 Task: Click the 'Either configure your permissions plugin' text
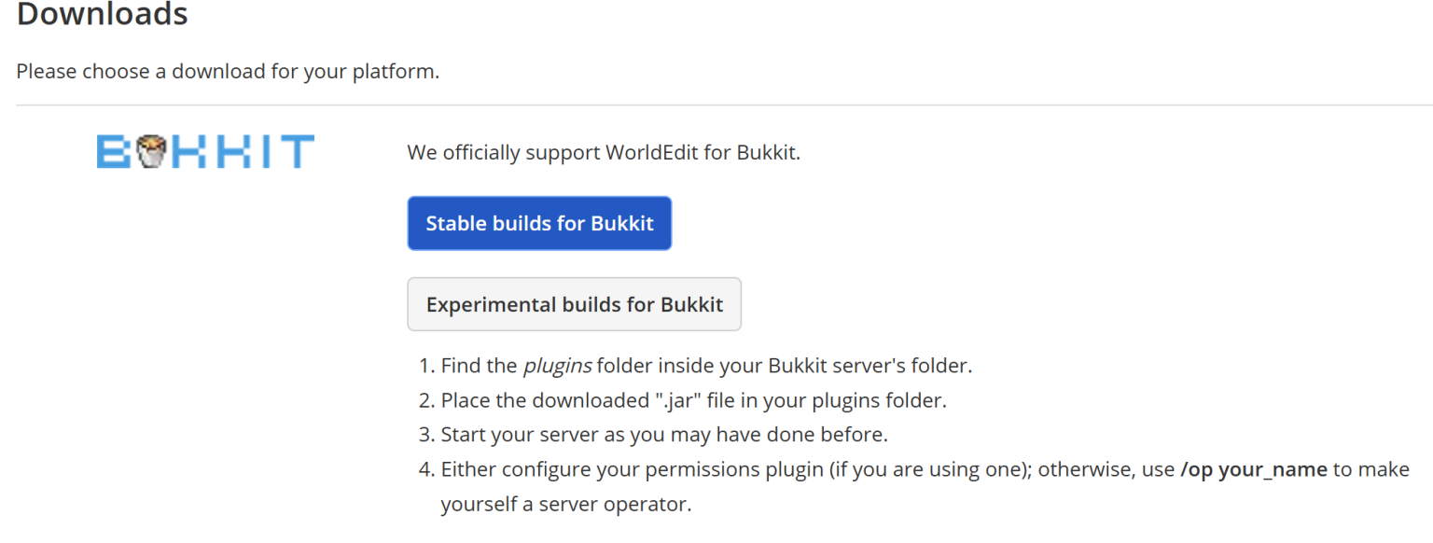click(634, 470)
